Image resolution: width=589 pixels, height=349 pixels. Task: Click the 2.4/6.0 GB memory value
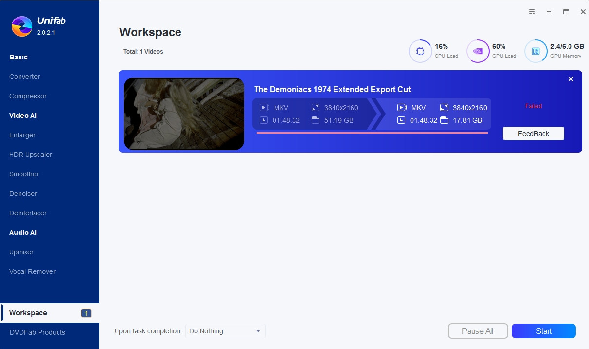[x=567, y=46]
